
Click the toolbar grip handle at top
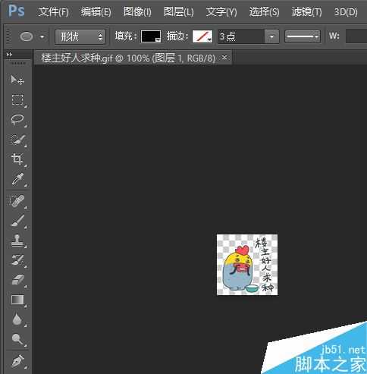(x=17, y=63)
